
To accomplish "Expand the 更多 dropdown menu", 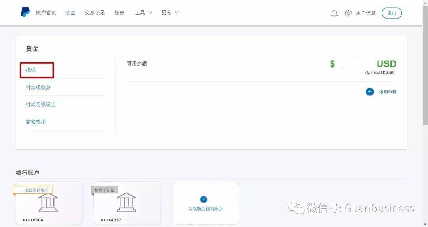I will (170, 13).
